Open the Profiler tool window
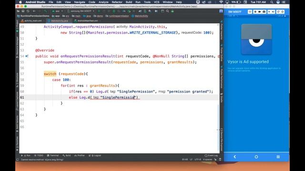305x171 pixels. click(80, 155)
